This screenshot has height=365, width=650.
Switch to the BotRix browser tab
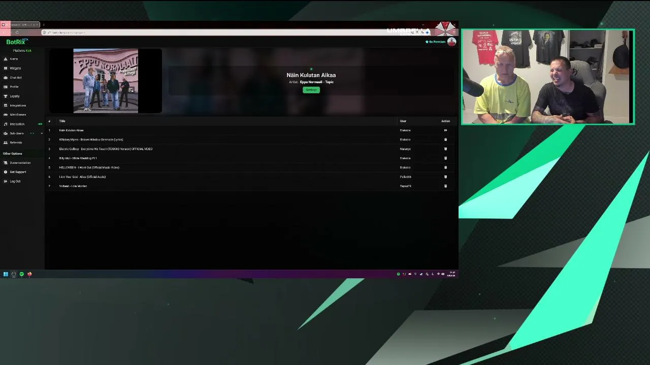click(20, 24)
